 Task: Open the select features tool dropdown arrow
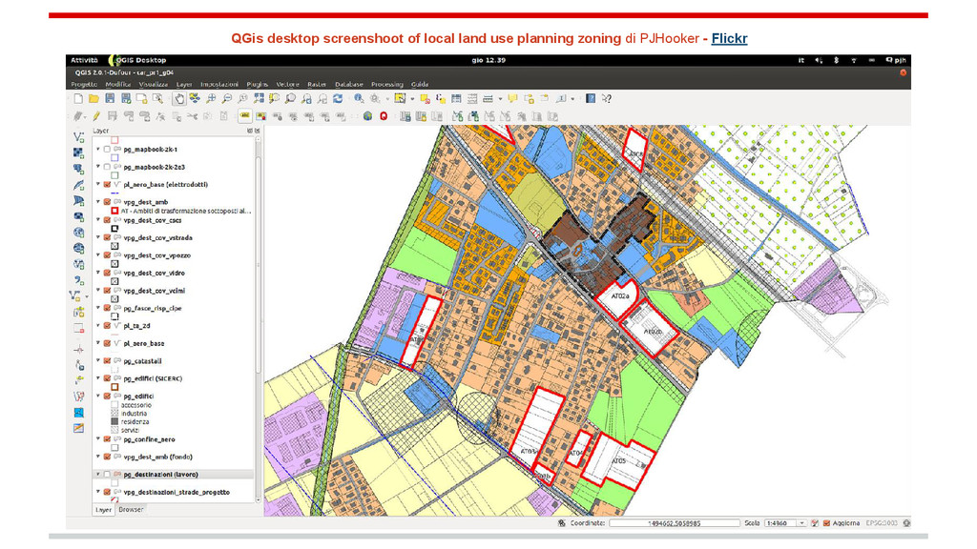click(x=412, y=99)
